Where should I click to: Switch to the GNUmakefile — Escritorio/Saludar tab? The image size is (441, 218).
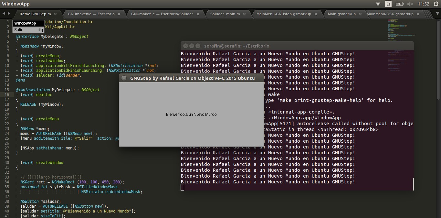(x=162, y=14)
